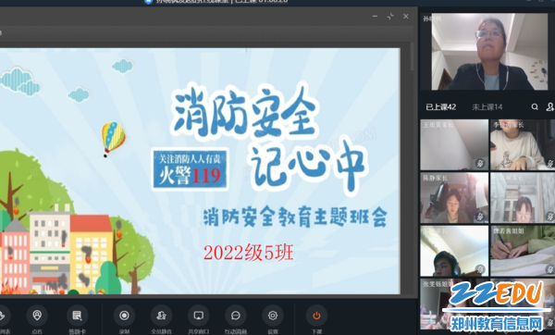The height and width of the screenshot is (335, 555).
Task: Open the share window (共享窗口) option
Action: [x=199, y=316]
